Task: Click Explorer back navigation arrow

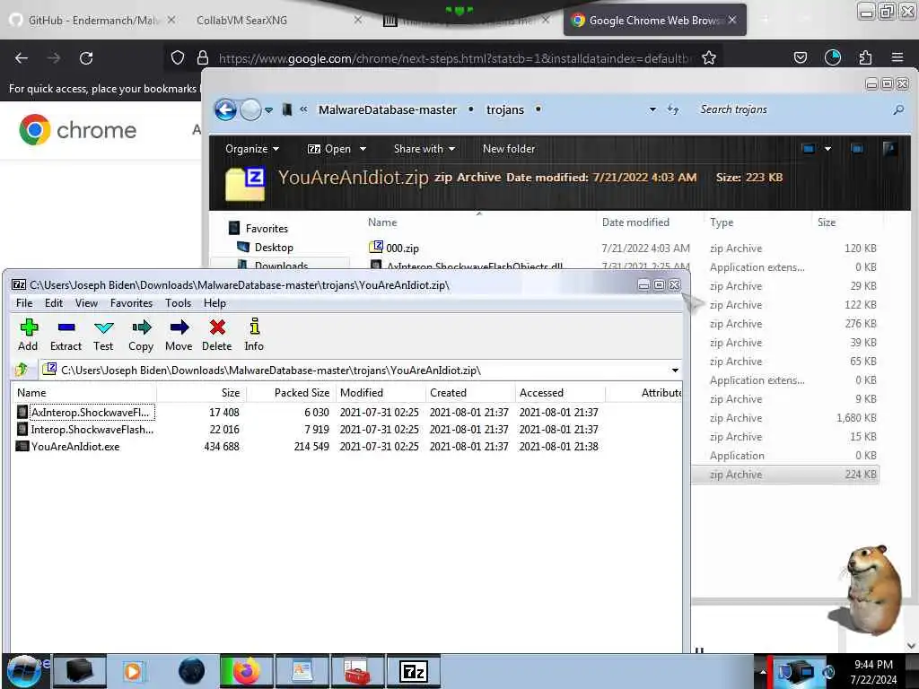Action: click(225, 109)
